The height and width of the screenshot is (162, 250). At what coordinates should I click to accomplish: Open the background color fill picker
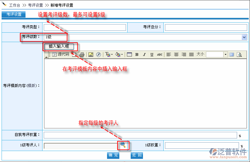coord(119,55)
